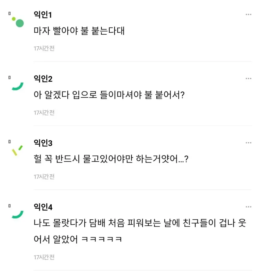Click the small marker beside 익인1's avatar
Image resolution: width=258 pixels, height=271 pixels.
coord(10,13)
